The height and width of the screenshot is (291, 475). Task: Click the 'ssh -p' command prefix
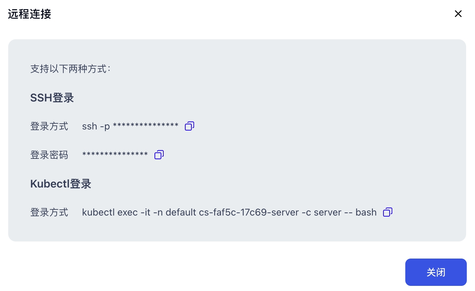coord(96,126)
